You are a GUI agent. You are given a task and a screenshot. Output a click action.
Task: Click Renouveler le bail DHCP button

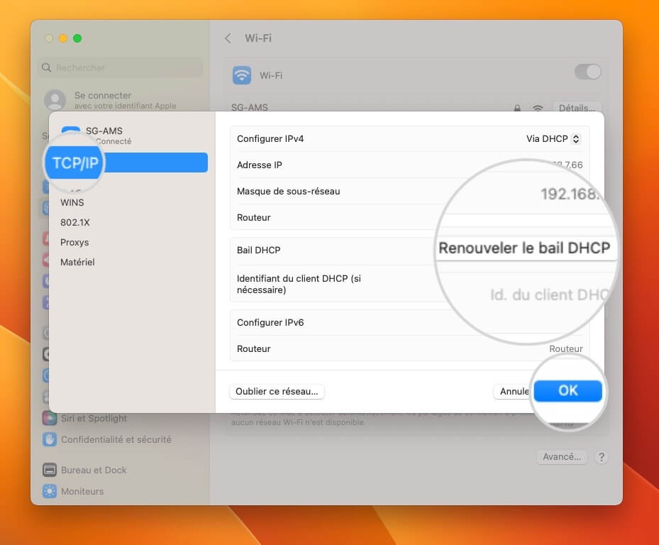point(524,248)
